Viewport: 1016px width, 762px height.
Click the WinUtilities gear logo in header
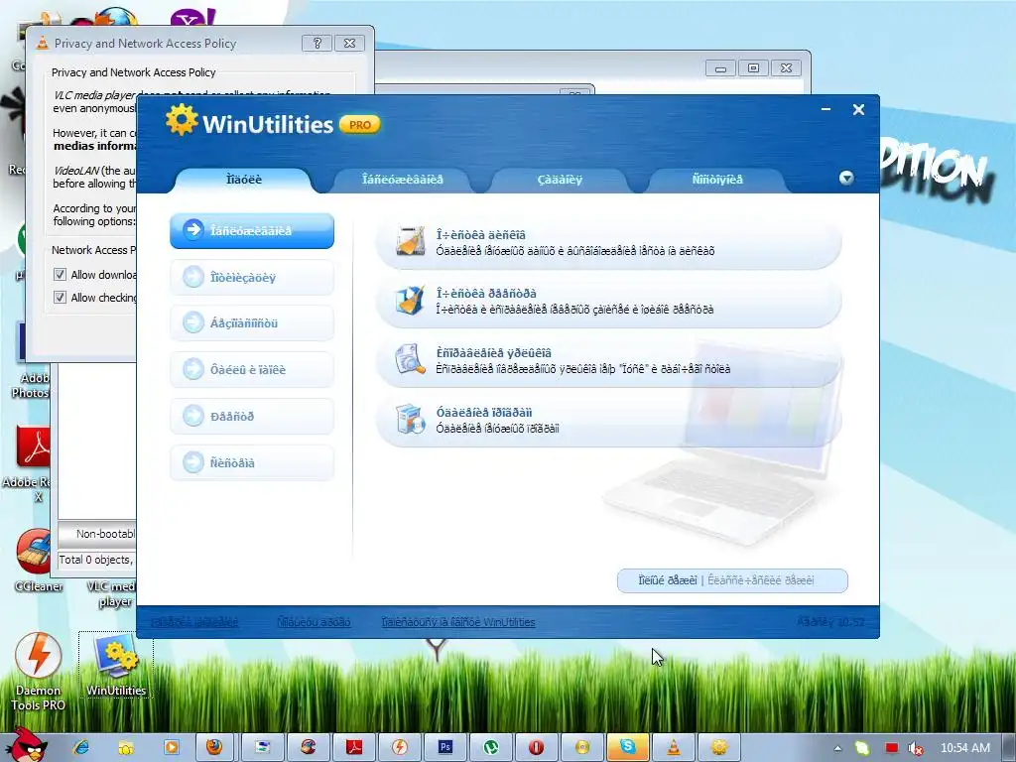[181, 120]
